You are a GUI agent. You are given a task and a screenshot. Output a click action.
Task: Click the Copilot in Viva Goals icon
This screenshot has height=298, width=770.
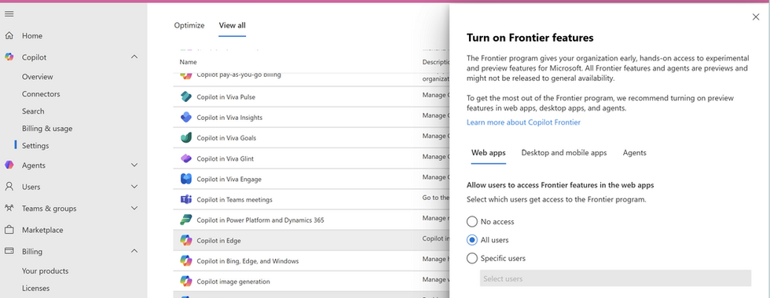185,138
